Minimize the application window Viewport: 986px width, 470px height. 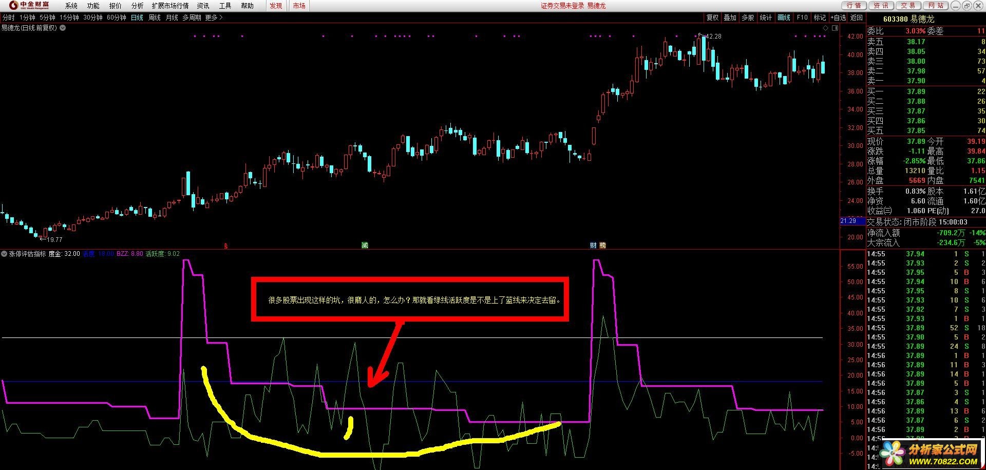coord(955,5)
